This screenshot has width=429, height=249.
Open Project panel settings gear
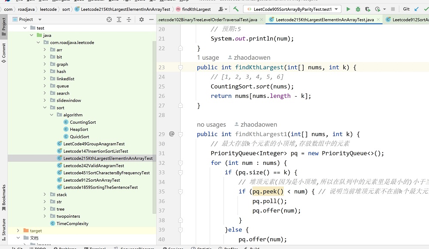[142, 19]
